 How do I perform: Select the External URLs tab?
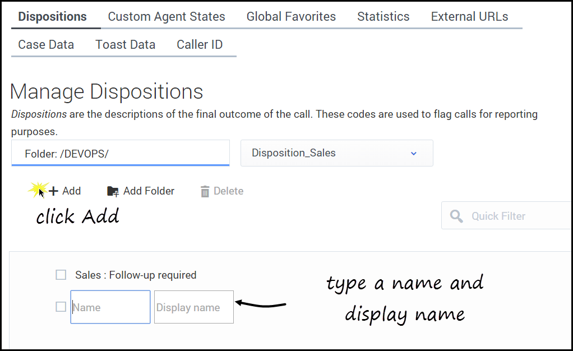[469, 17]
